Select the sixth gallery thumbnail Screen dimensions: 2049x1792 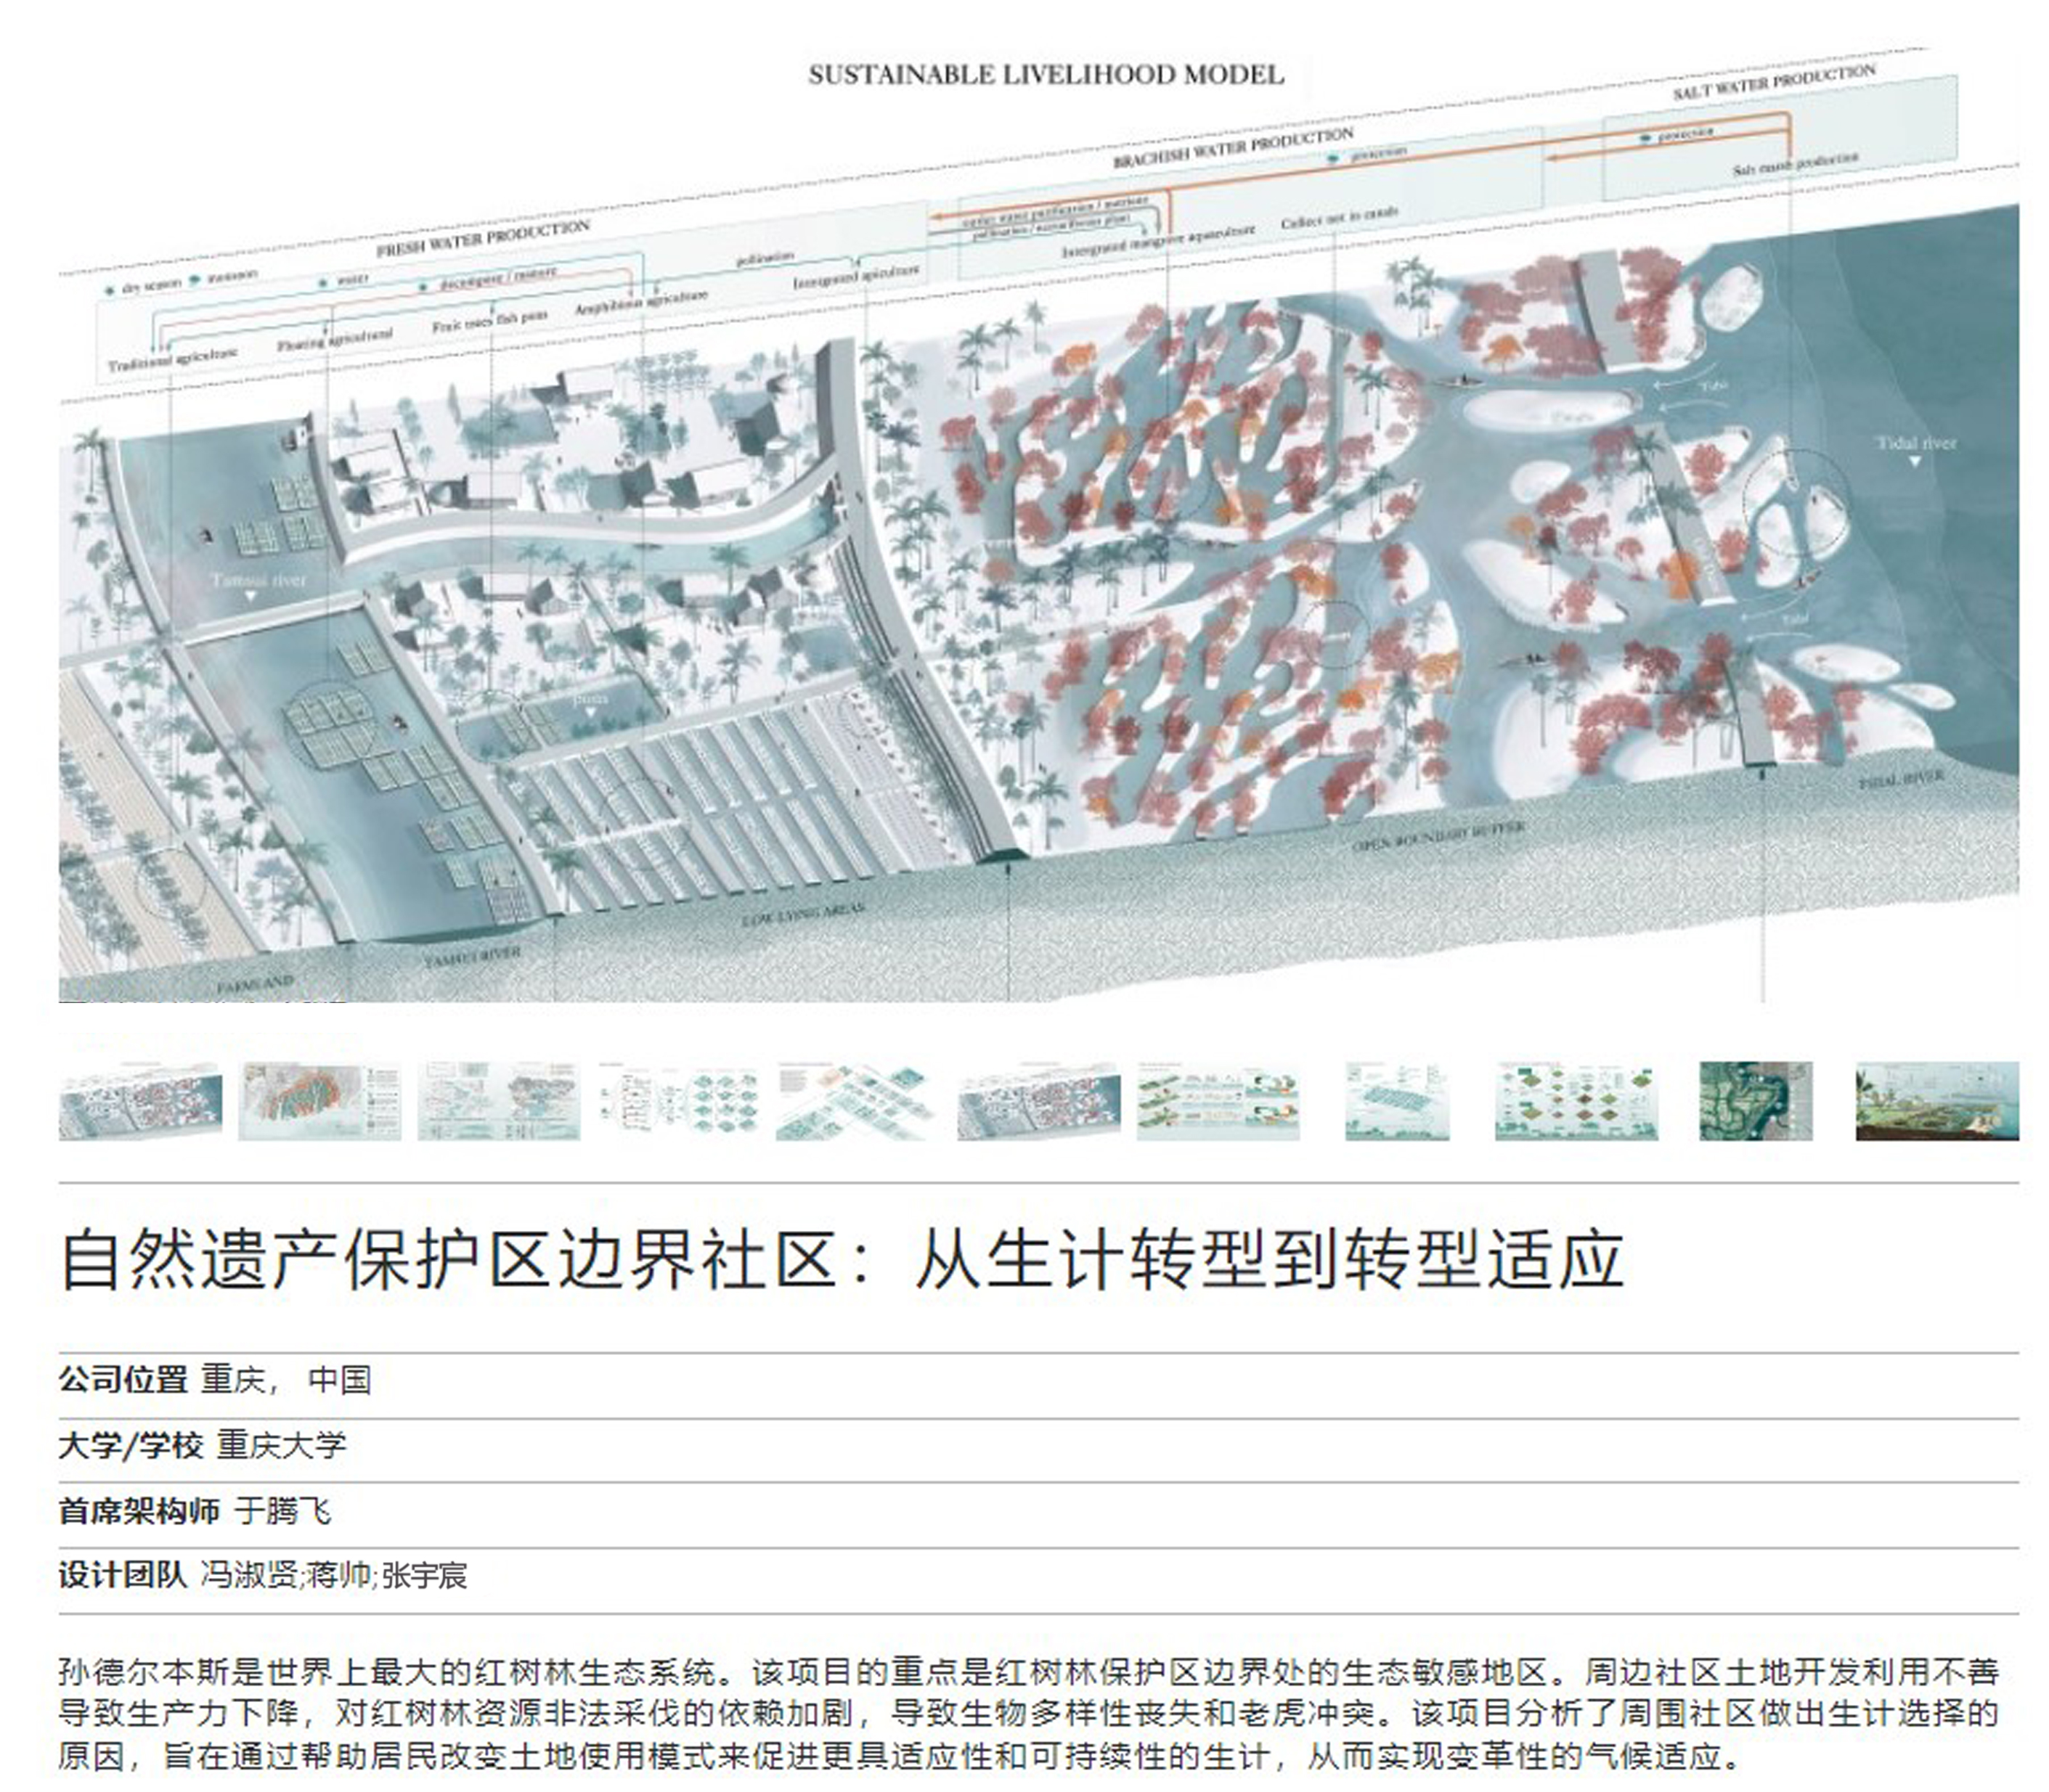click(x=1038, y=1101)
